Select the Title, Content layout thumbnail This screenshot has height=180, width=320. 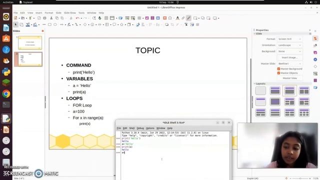click(289, 90)
